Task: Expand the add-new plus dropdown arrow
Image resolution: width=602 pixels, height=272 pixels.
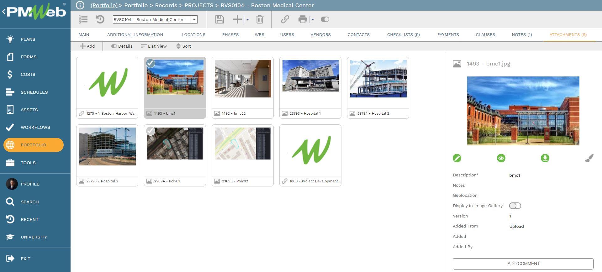Action: coord(247,19)
